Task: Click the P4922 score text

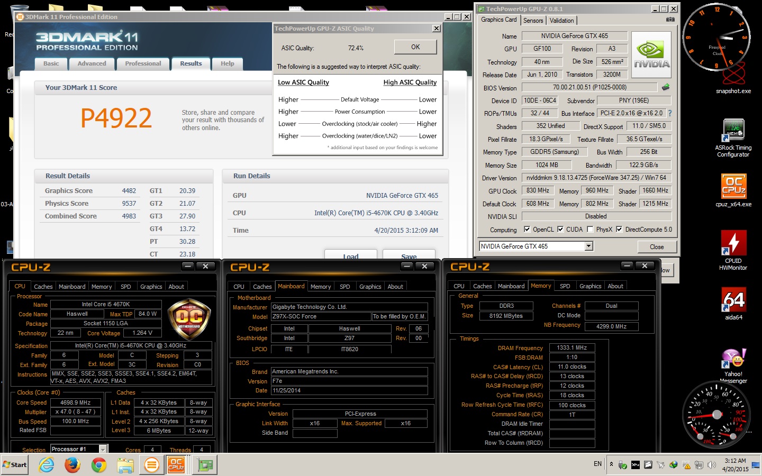Action: pyautogui.click(x=116, y=118)
